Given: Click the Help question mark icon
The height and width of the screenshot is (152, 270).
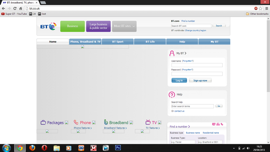Looking at the screenshot, I should [172, 95].
